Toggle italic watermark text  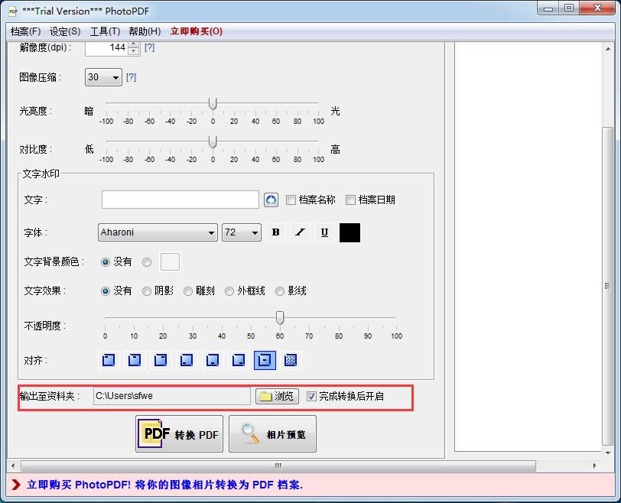(301, 232)
